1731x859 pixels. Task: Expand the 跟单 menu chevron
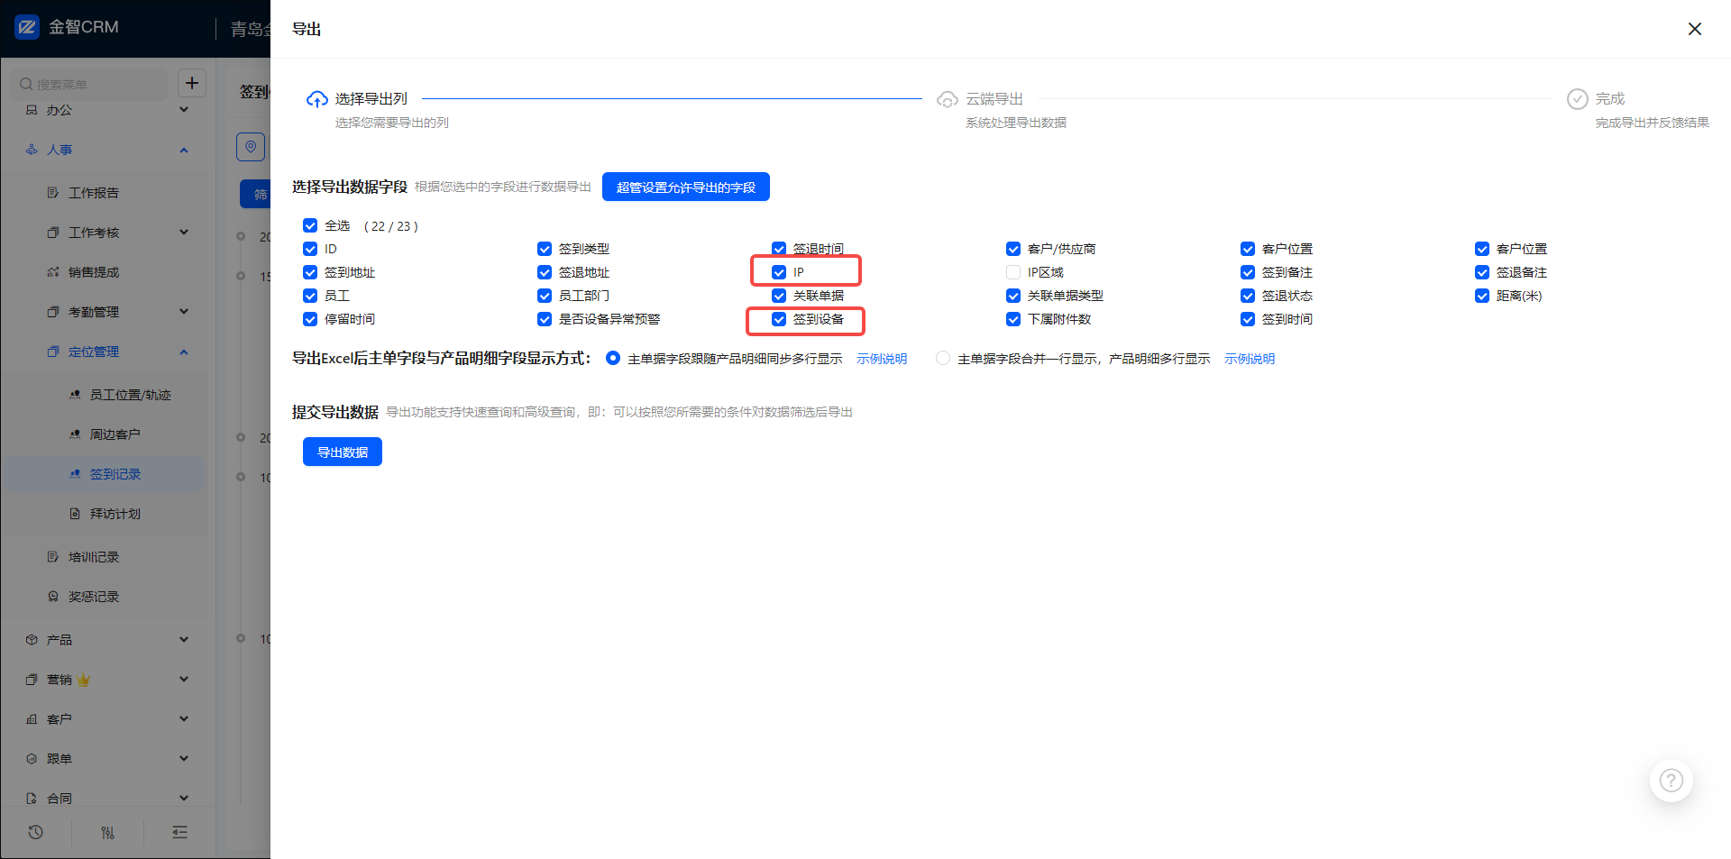coord(184,759)
